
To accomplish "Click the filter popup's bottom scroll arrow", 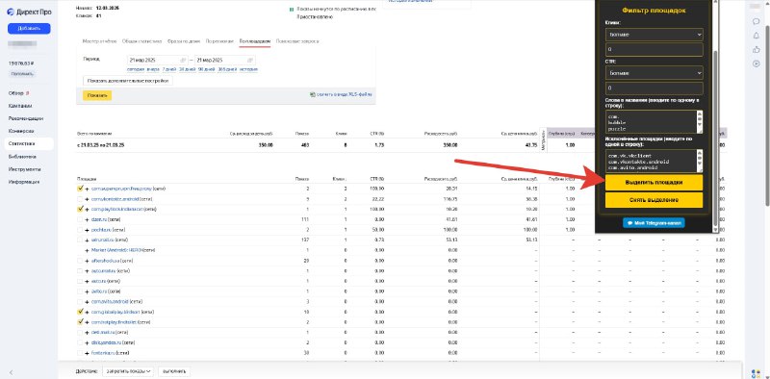I will pos(715,229).
